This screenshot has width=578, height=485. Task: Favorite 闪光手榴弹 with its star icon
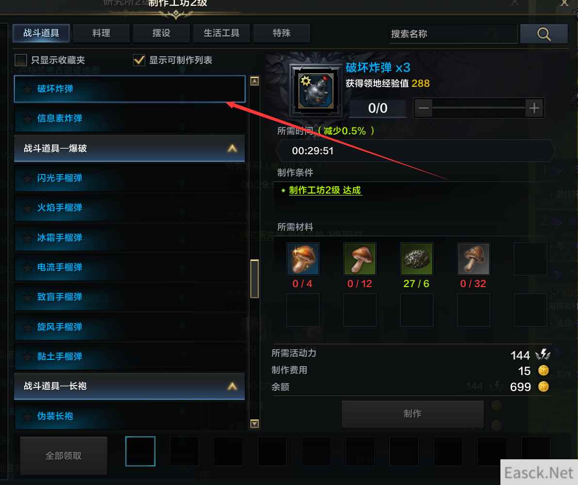(27, 178)
